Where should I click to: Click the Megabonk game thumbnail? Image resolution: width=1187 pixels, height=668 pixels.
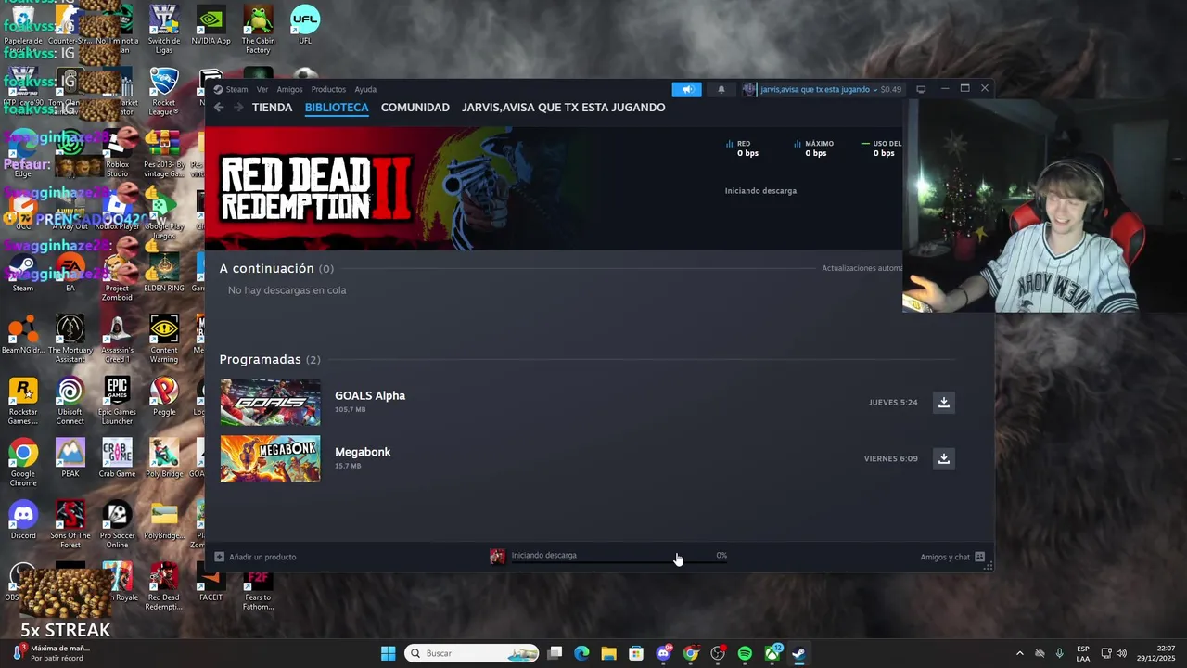[x=270, y=458]
